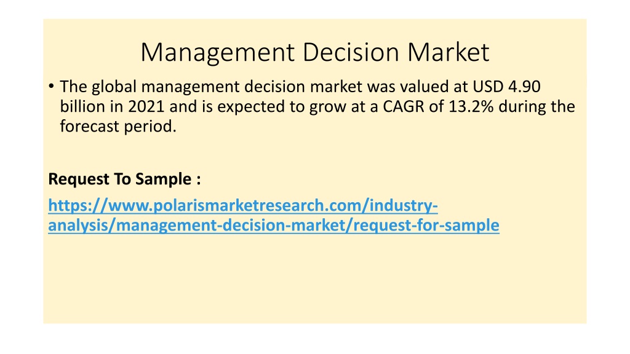Viewport: 630px width, 354px height.
Task: Click the 'analysis/management-decision-market/request-for-sample' link line
Action: pos(274,225)
